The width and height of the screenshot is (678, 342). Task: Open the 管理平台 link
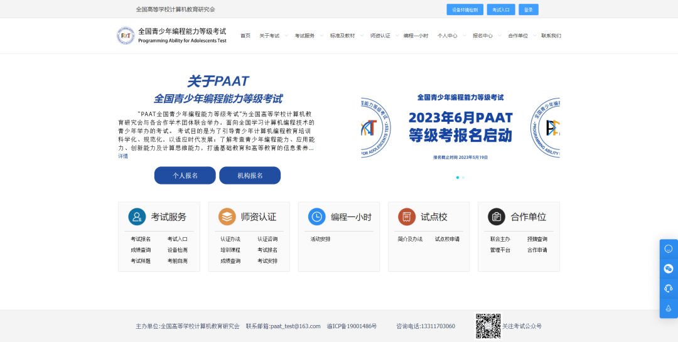500,250
